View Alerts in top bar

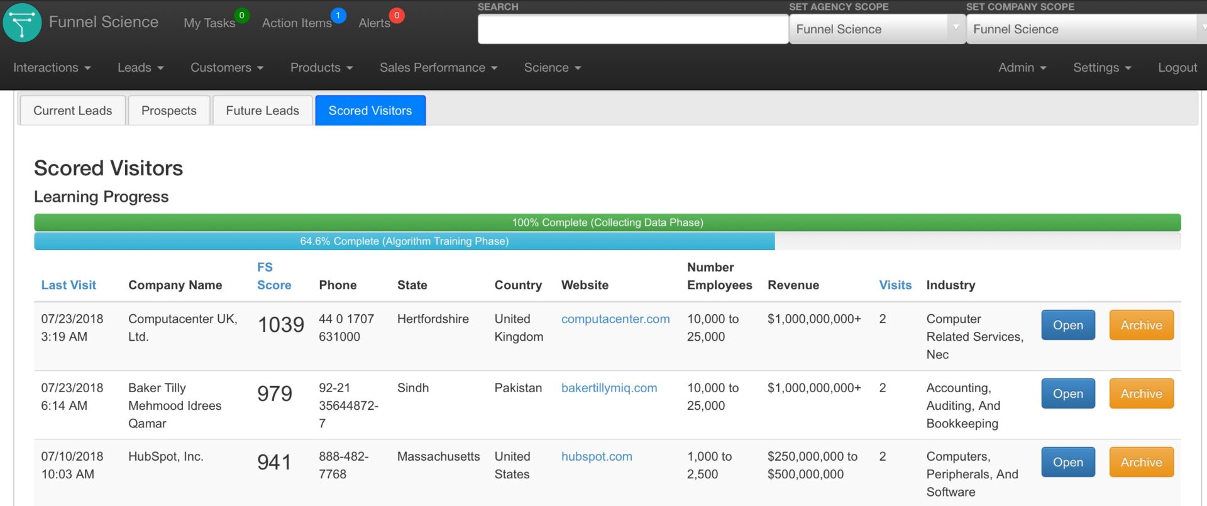coord(374,23)
